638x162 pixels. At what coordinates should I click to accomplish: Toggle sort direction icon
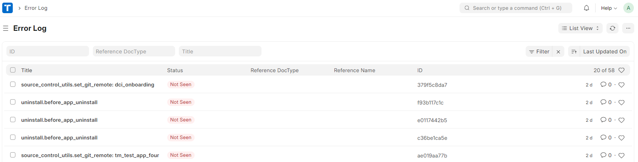tap(574, 52)
